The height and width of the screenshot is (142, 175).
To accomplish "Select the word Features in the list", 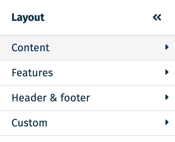I will point(32,73).
